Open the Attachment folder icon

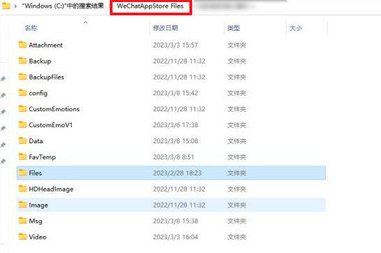click(x=22, y=45)
